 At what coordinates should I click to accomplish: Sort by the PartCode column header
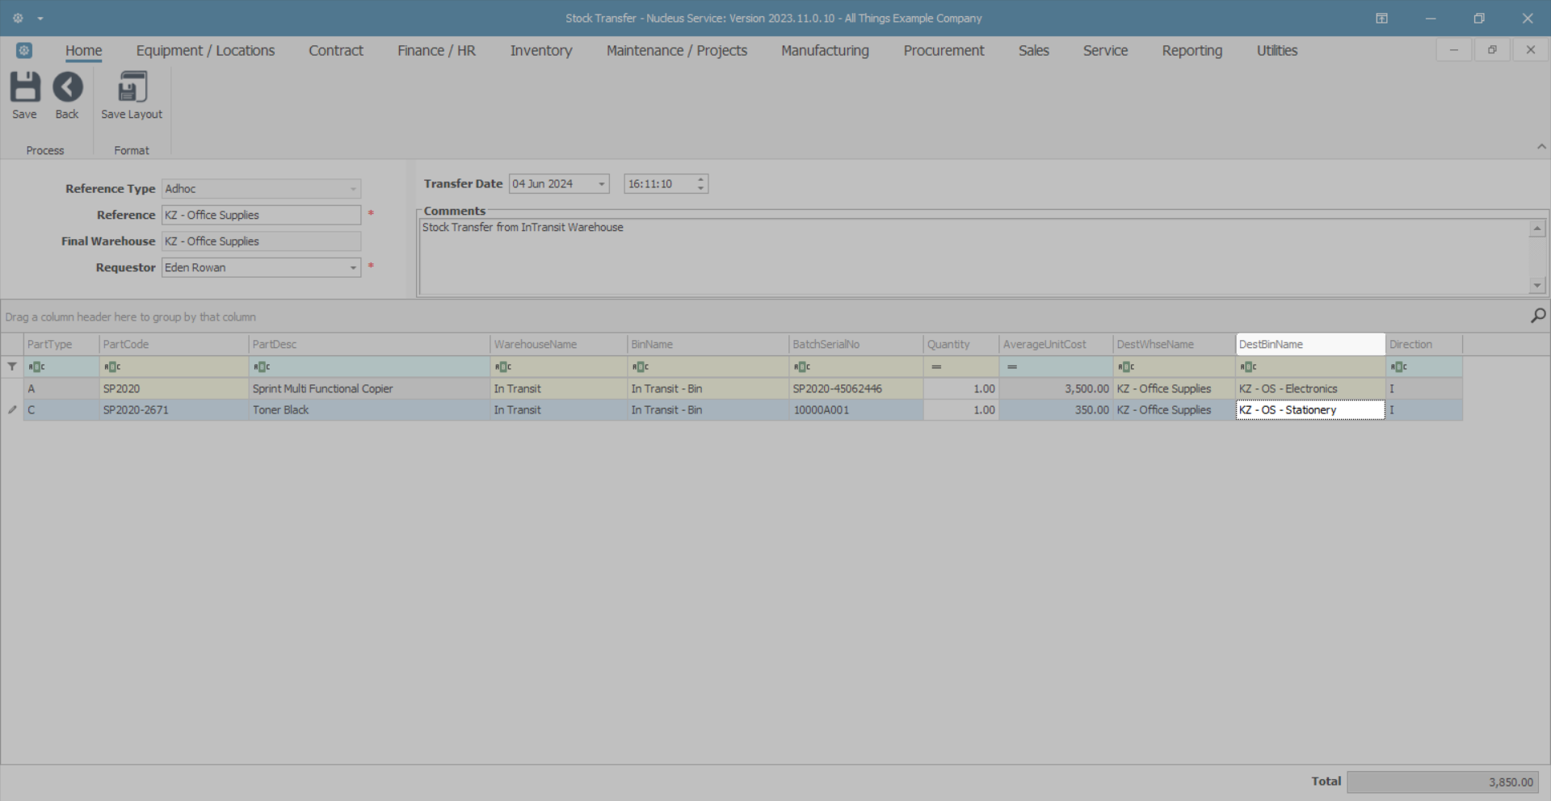pos(174,344)
